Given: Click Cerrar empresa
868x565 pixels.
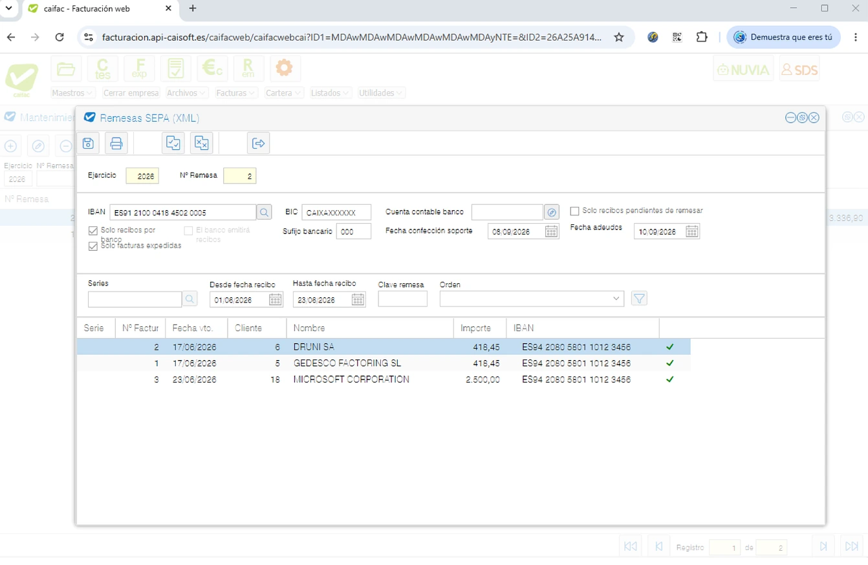Looking at the screenshot, I should [131, 93].
